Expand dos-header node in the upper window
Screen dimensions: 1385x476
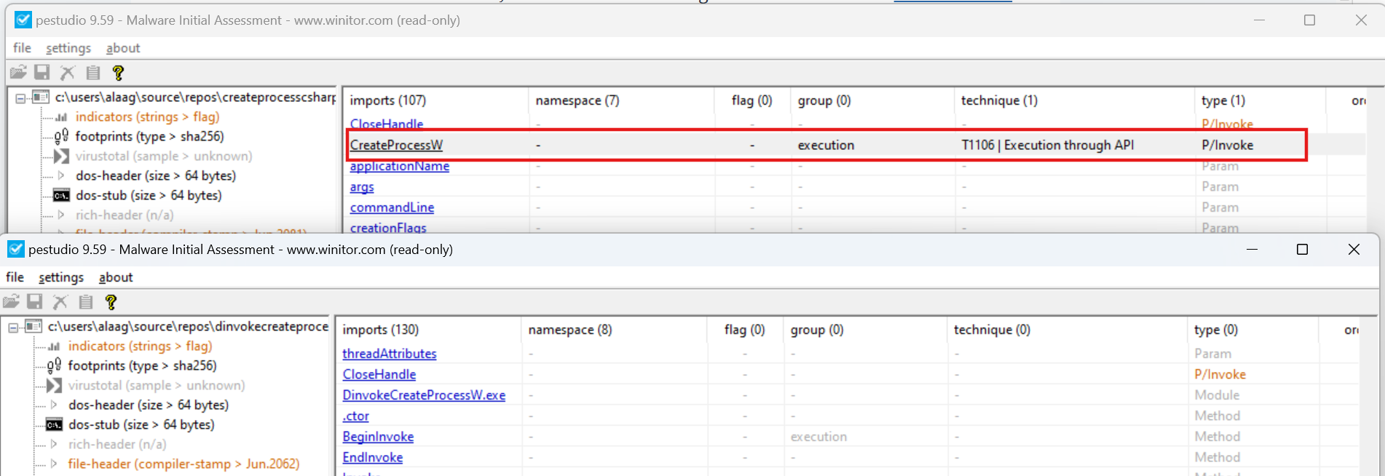[61, 176]
